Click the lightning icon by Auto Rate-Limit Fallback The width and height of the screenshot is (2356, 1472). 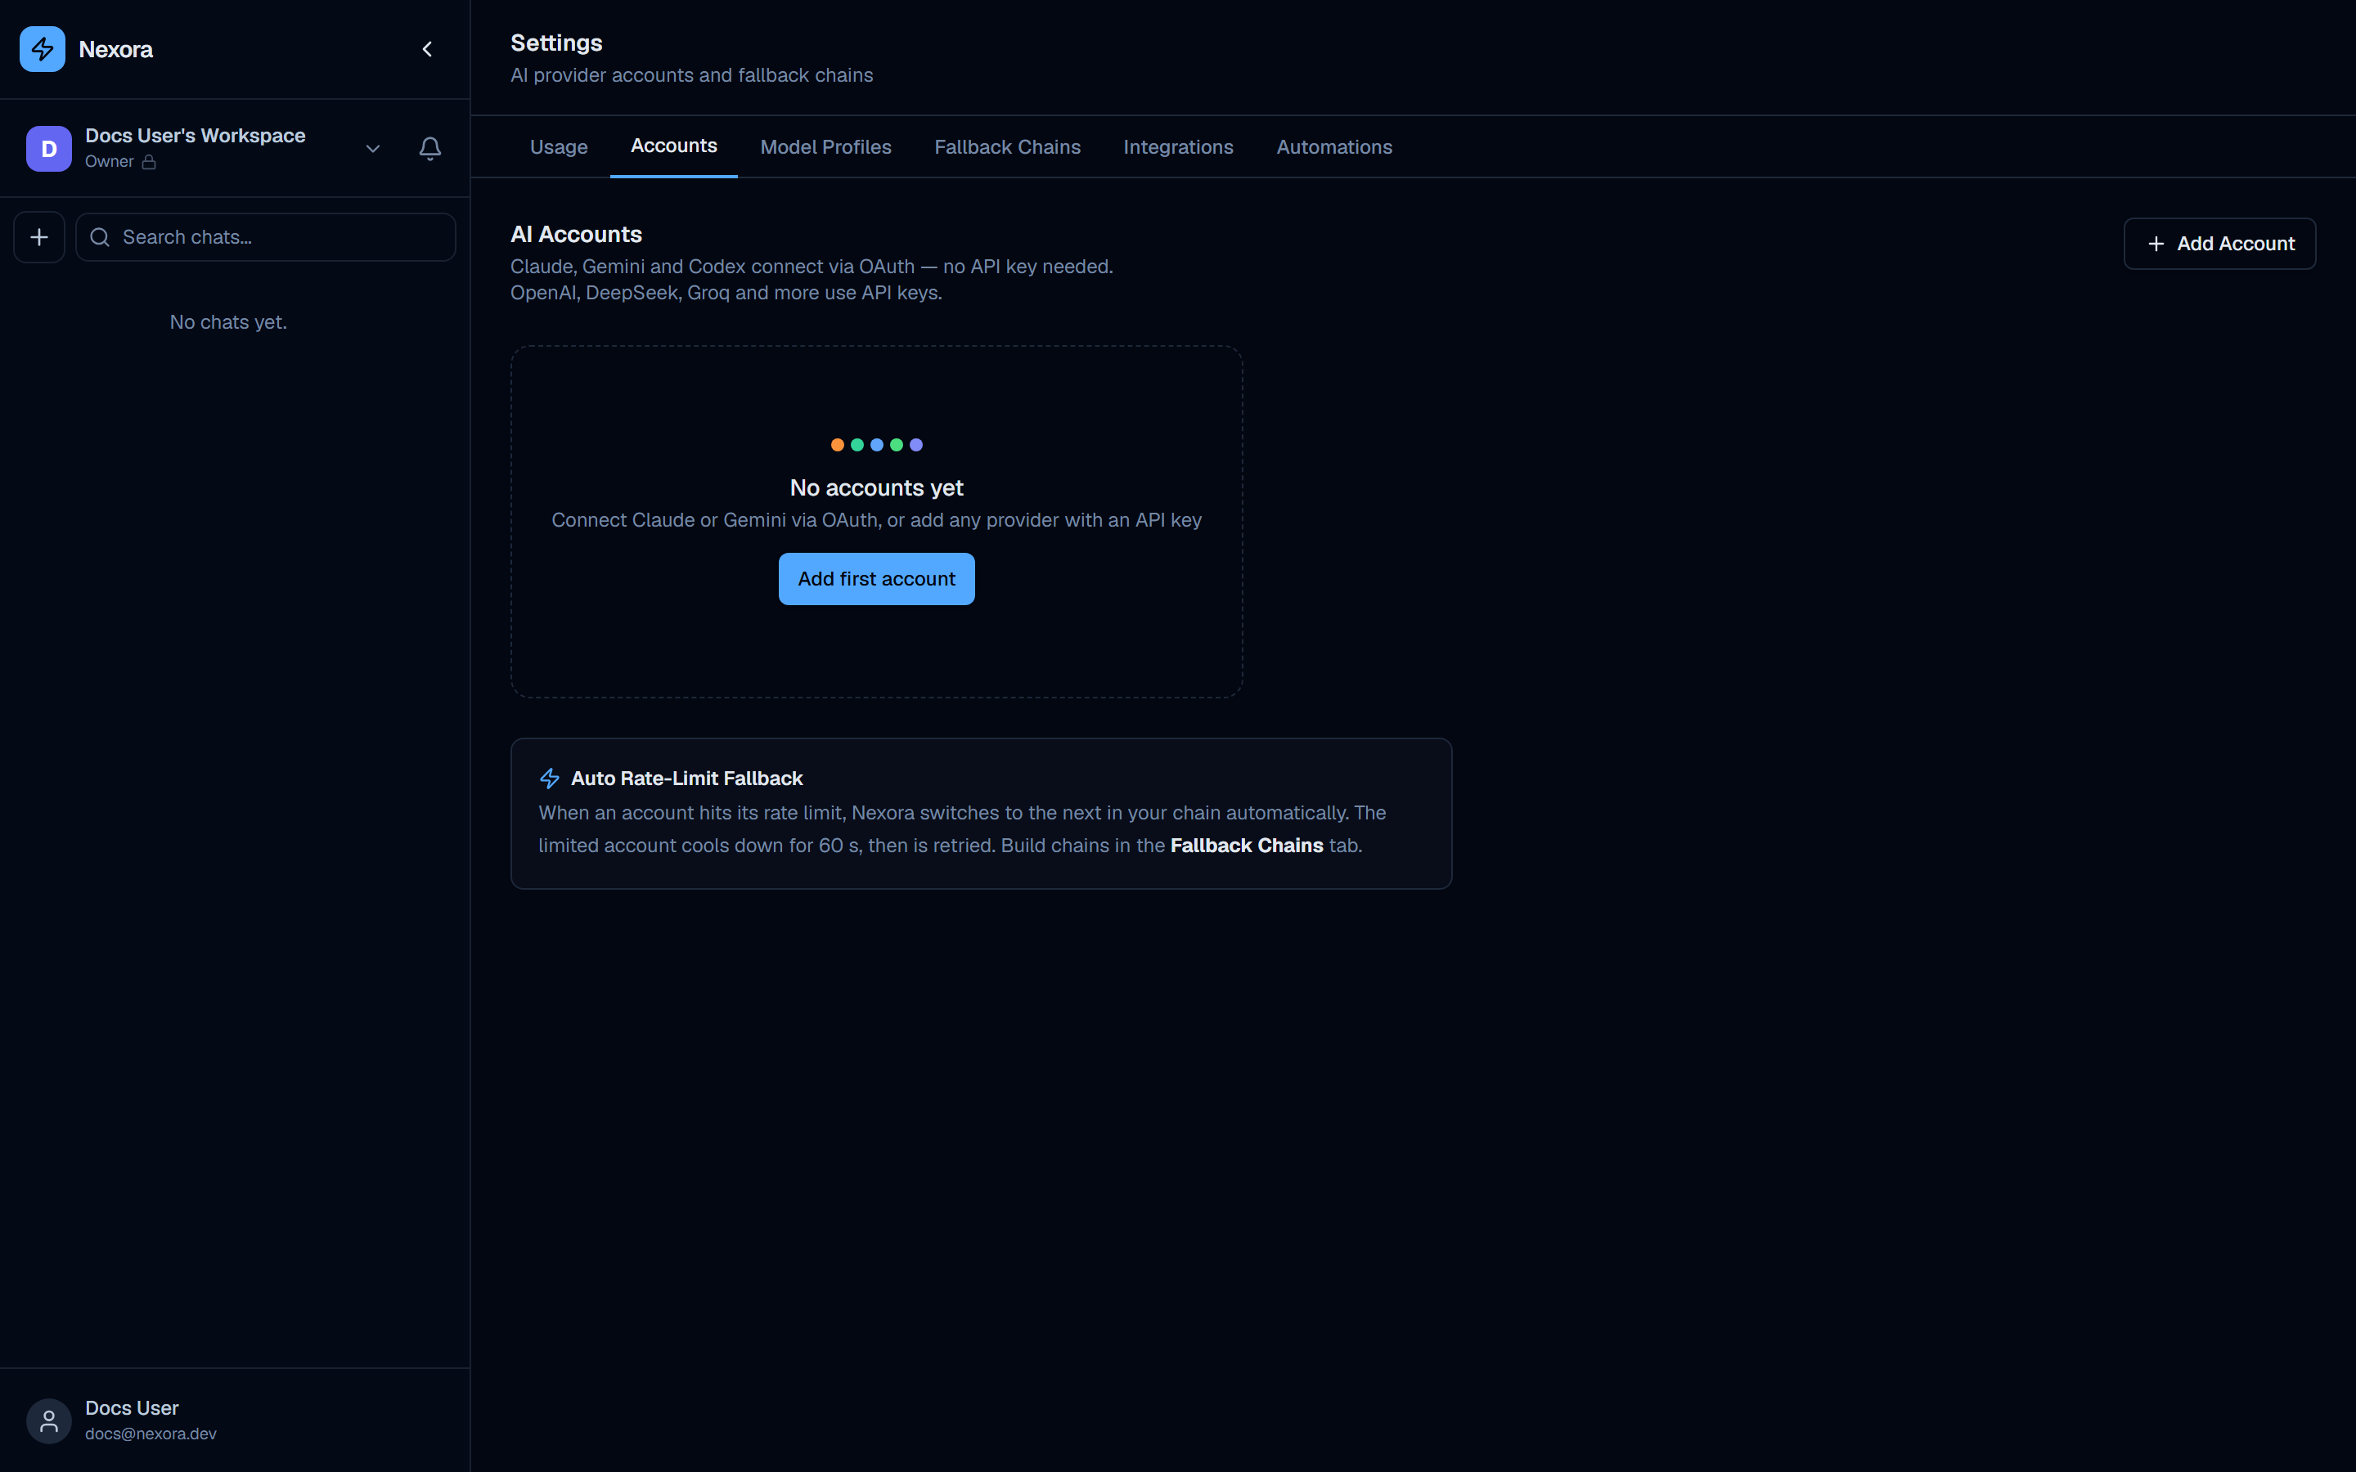(550, 778)
